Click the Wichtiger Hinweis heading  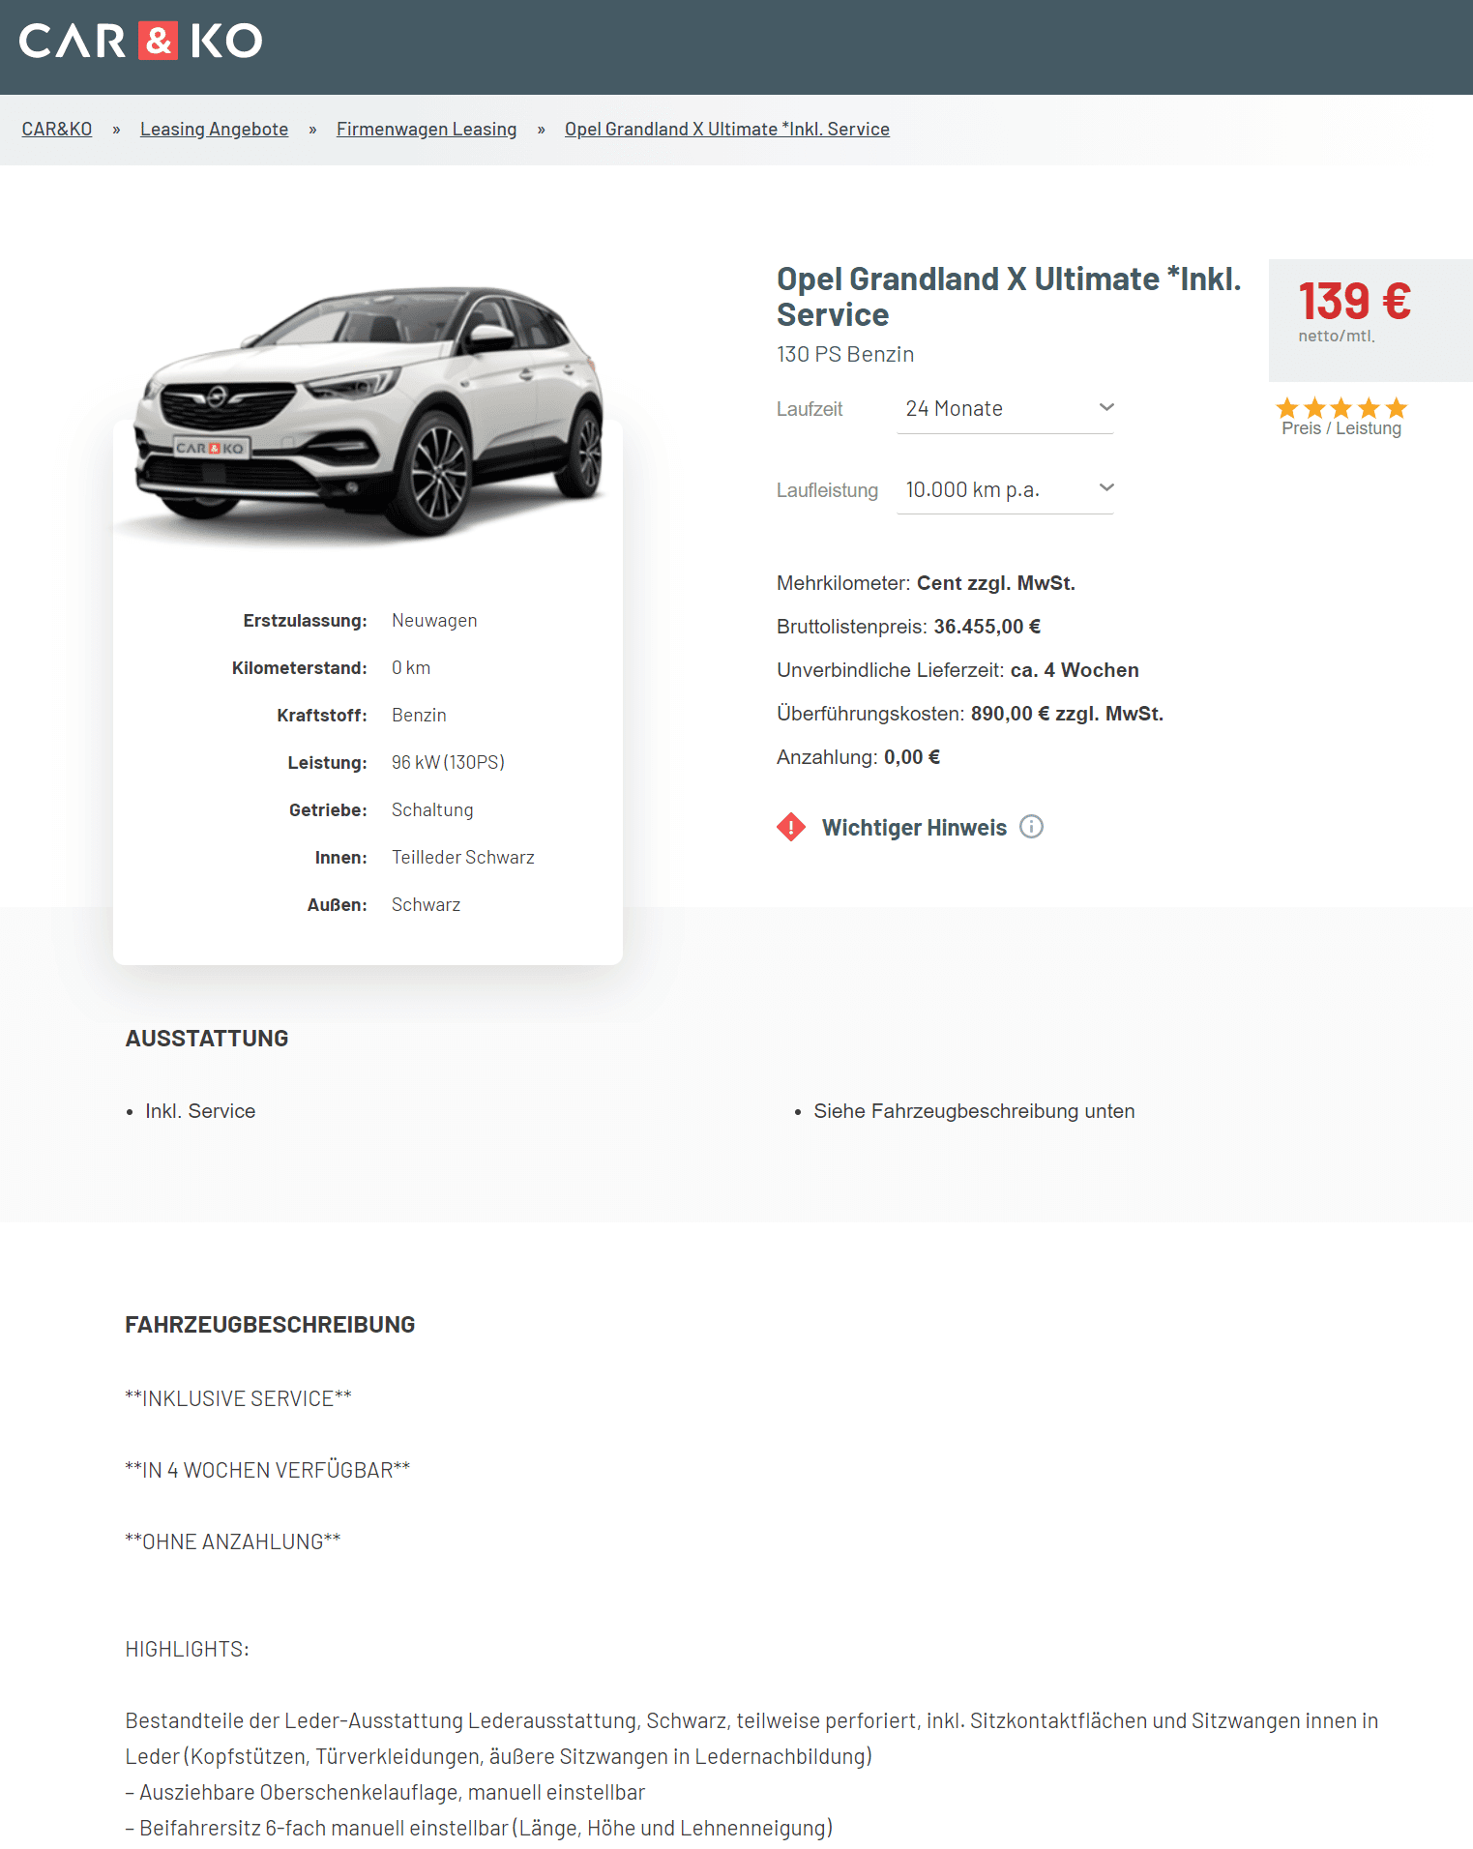[914, 828]
